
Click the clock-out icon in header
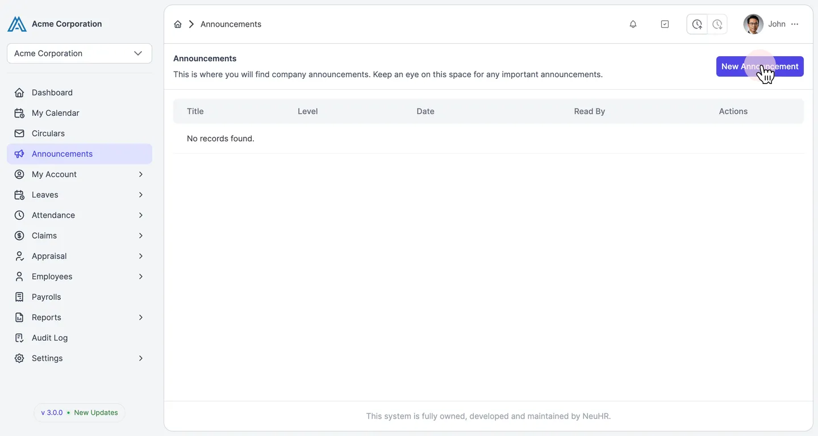click(x=717, y=24)
